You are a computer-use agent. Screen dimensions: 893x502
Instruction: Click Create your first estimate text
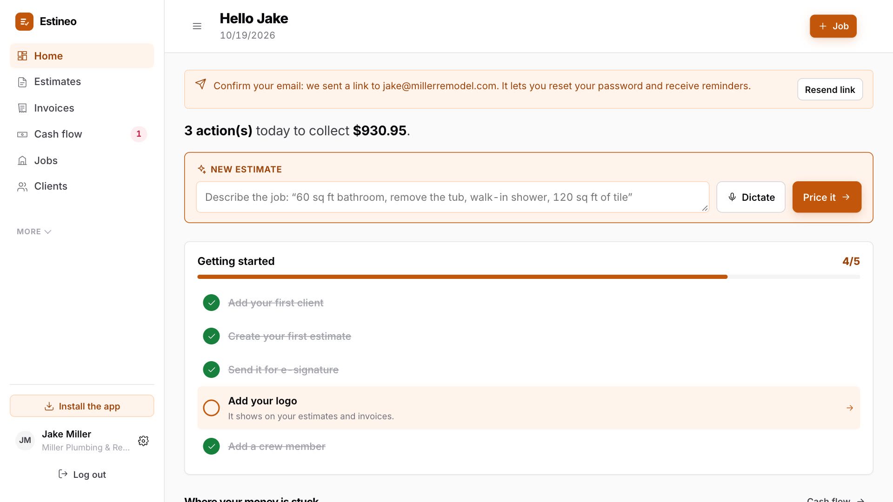(x=289, y=336)
